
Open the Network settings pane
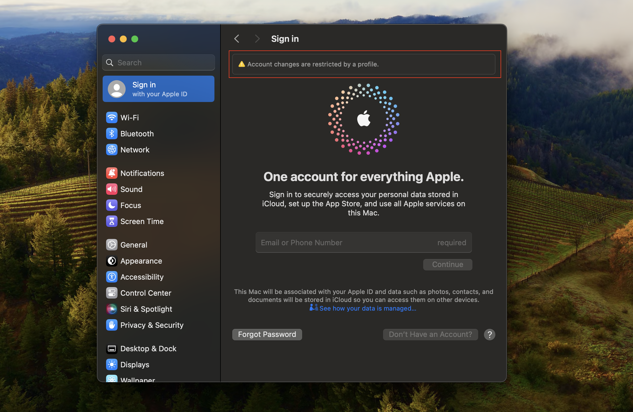click(159, 150)
